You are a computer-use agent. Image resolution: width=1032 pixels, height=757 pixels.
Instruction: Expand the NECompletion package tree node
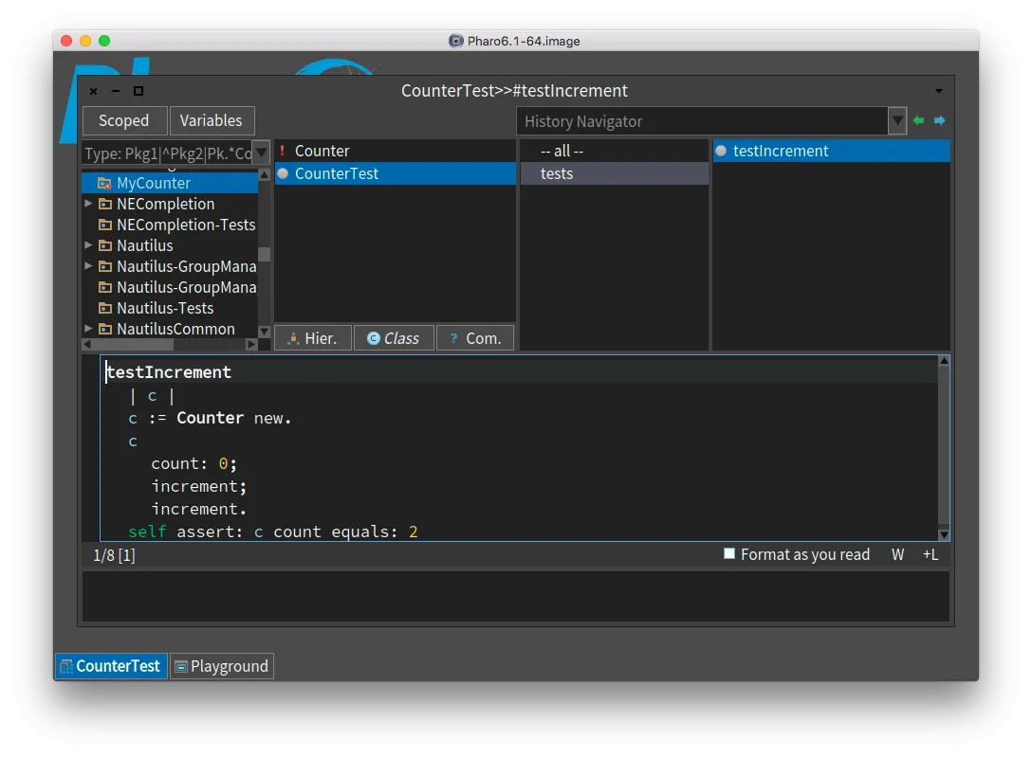tap(88, 204)
